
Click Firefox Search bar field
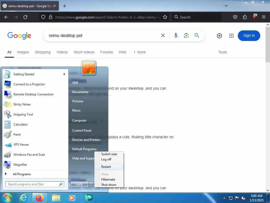(x=197, y=17)
